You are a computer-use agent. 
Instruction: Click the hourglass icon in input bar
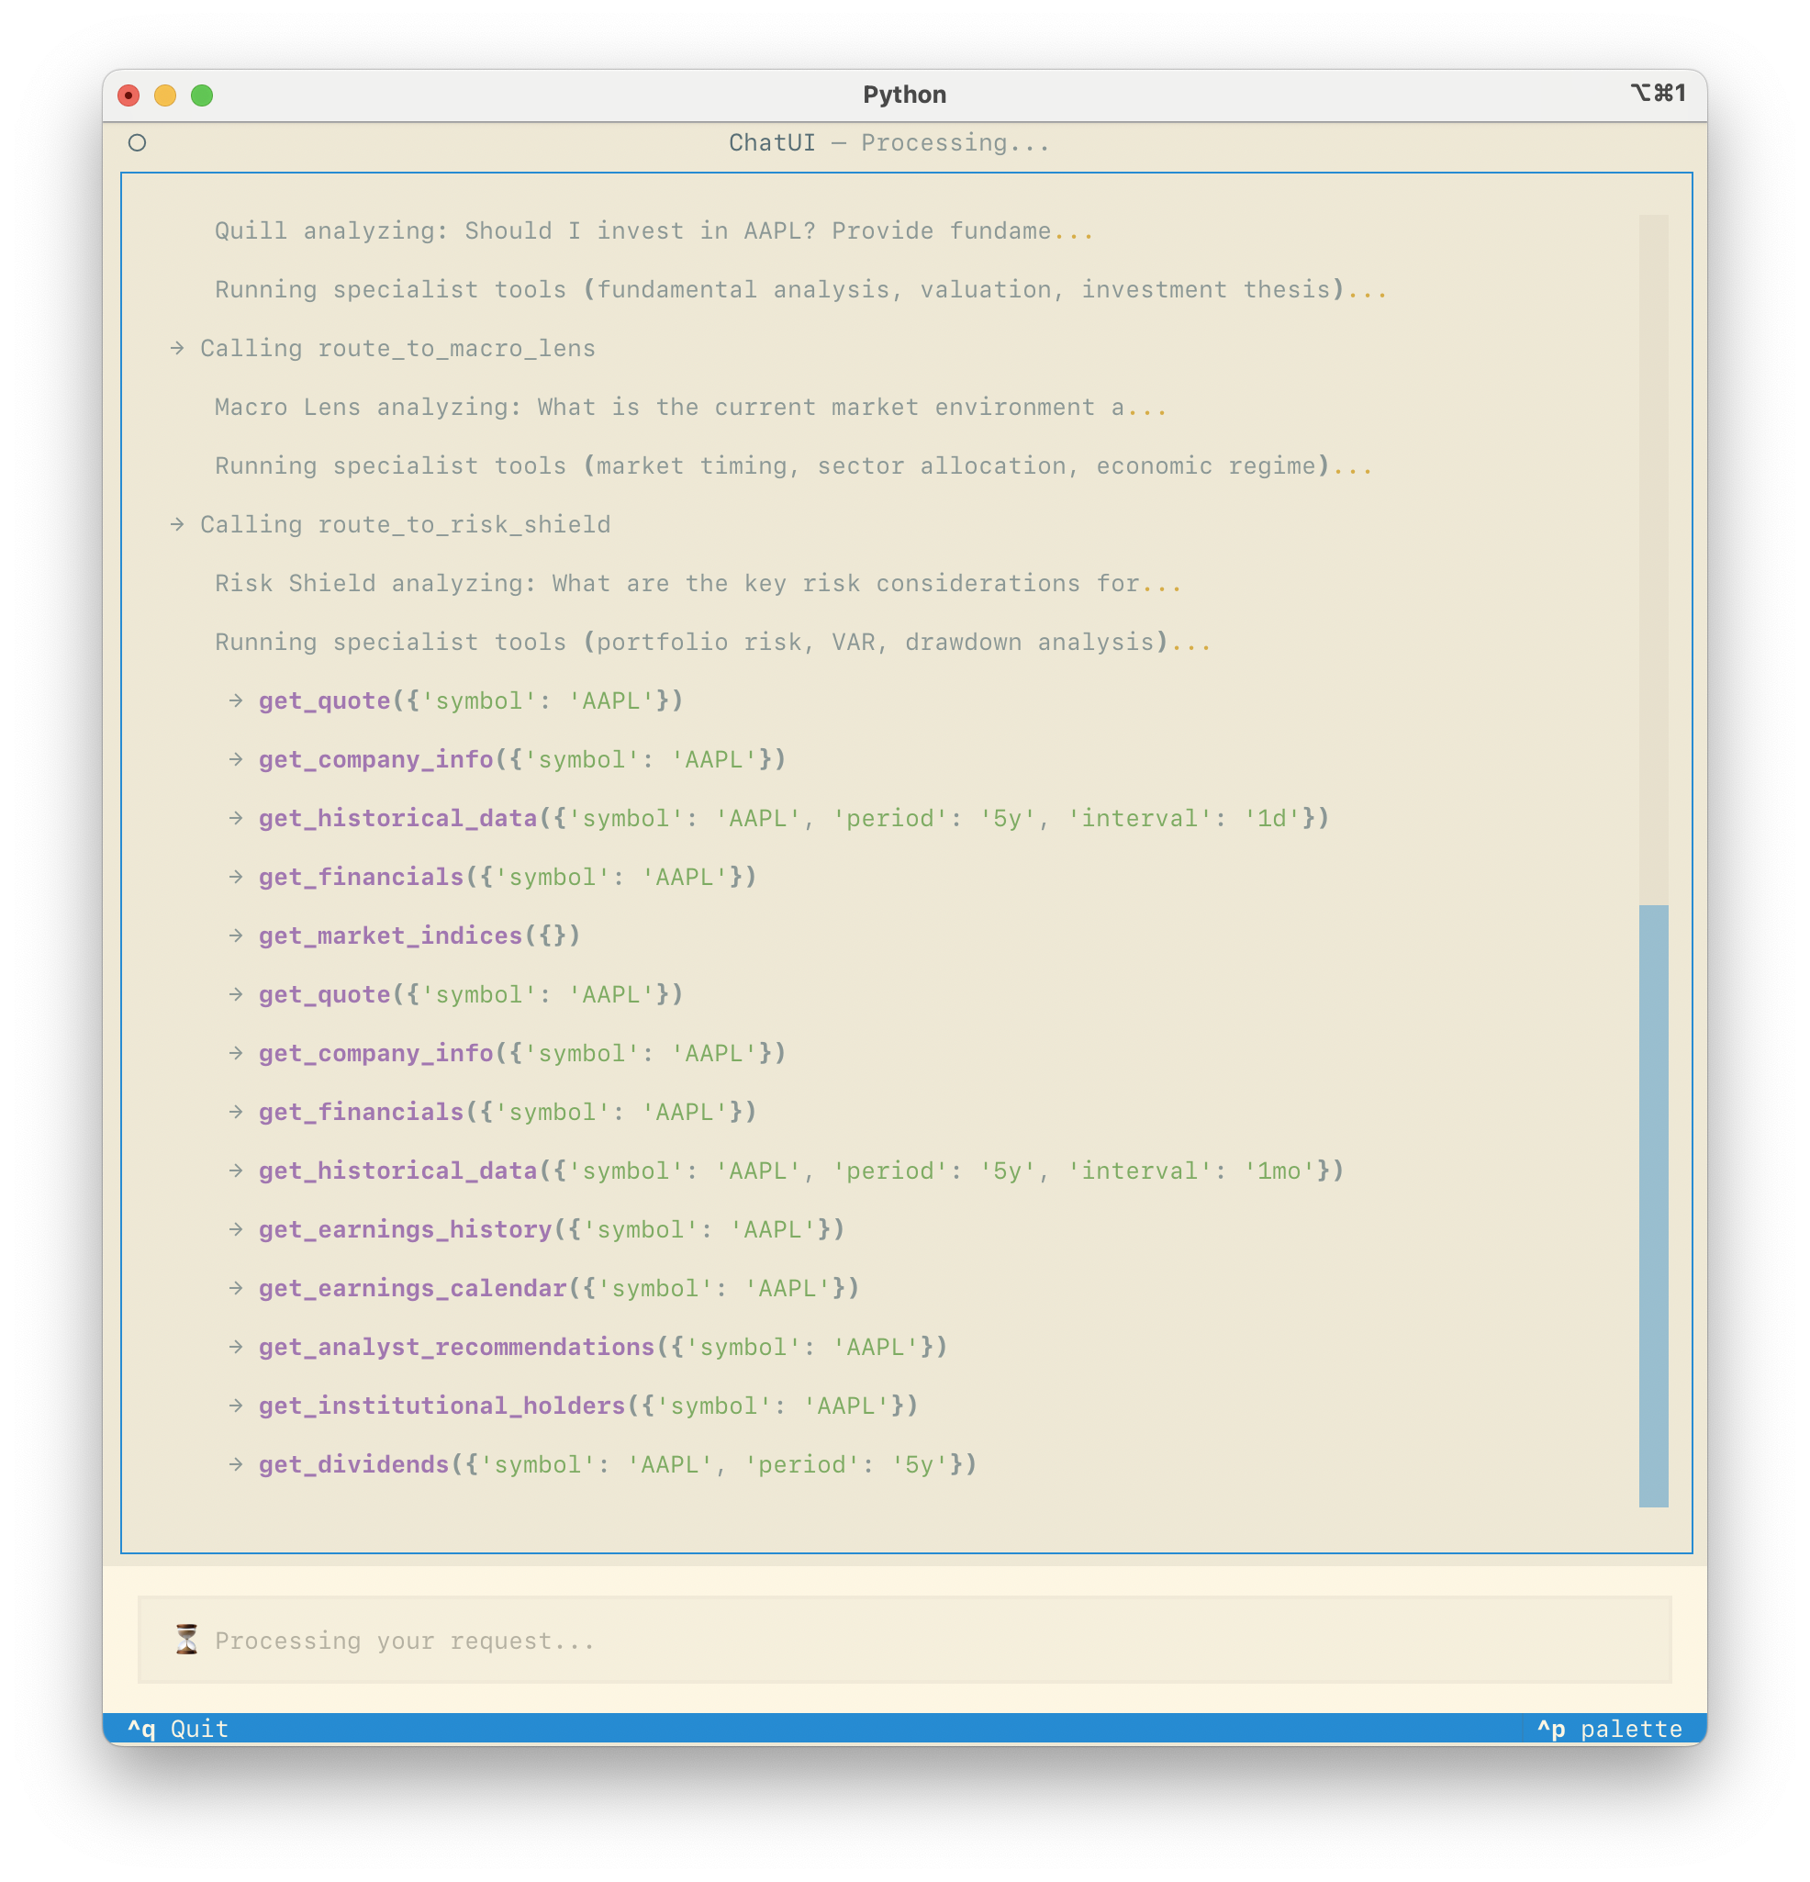point(187,1640)
